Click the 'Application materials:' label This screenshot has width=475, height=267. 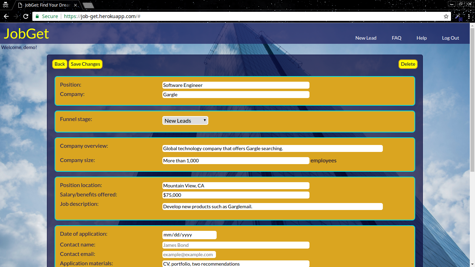coord(87,264)
